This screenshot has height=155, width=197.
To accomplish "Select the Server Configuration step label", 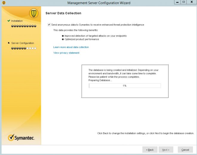I will [23, 43].
